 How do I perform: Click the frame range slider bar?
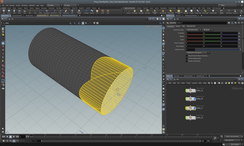click(x=121, y=141)
